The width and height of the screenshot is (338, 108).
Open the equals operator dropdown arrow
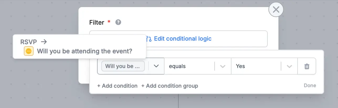click(223, 66)
